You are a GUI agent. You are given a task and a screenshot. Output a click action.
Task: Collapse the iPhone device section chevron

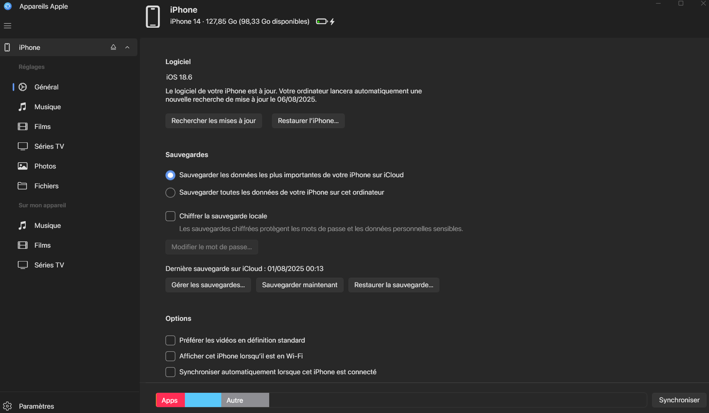click(127, 47)
